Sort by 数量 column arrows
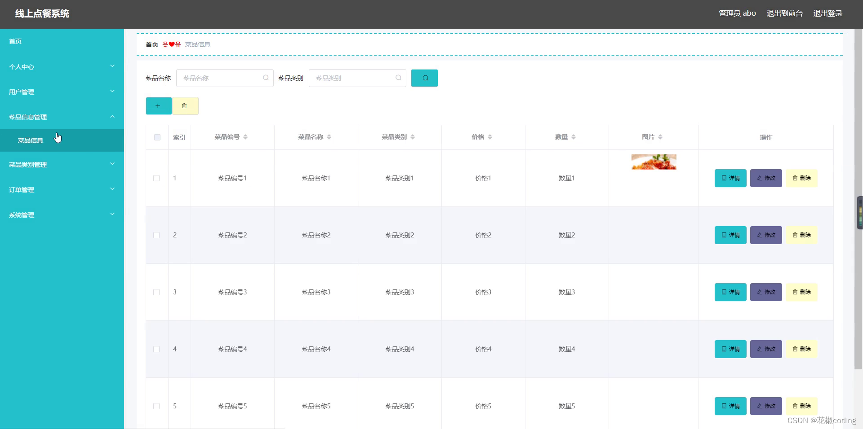This screenshot has height=429, width=863. [574, 137]
